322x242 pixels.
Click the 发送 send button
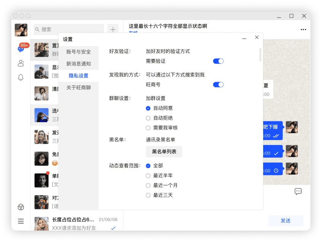pos(286,221)
